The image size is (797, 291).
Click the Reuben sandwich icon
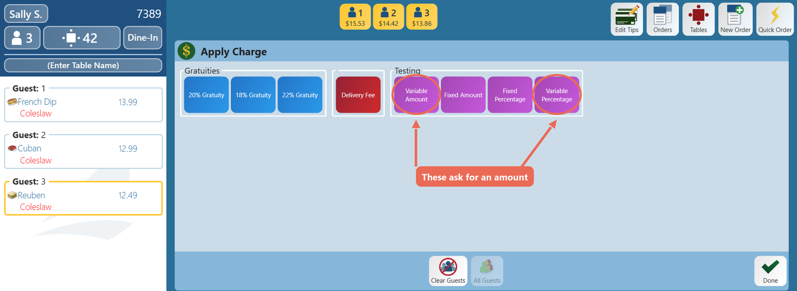(12, 195)
